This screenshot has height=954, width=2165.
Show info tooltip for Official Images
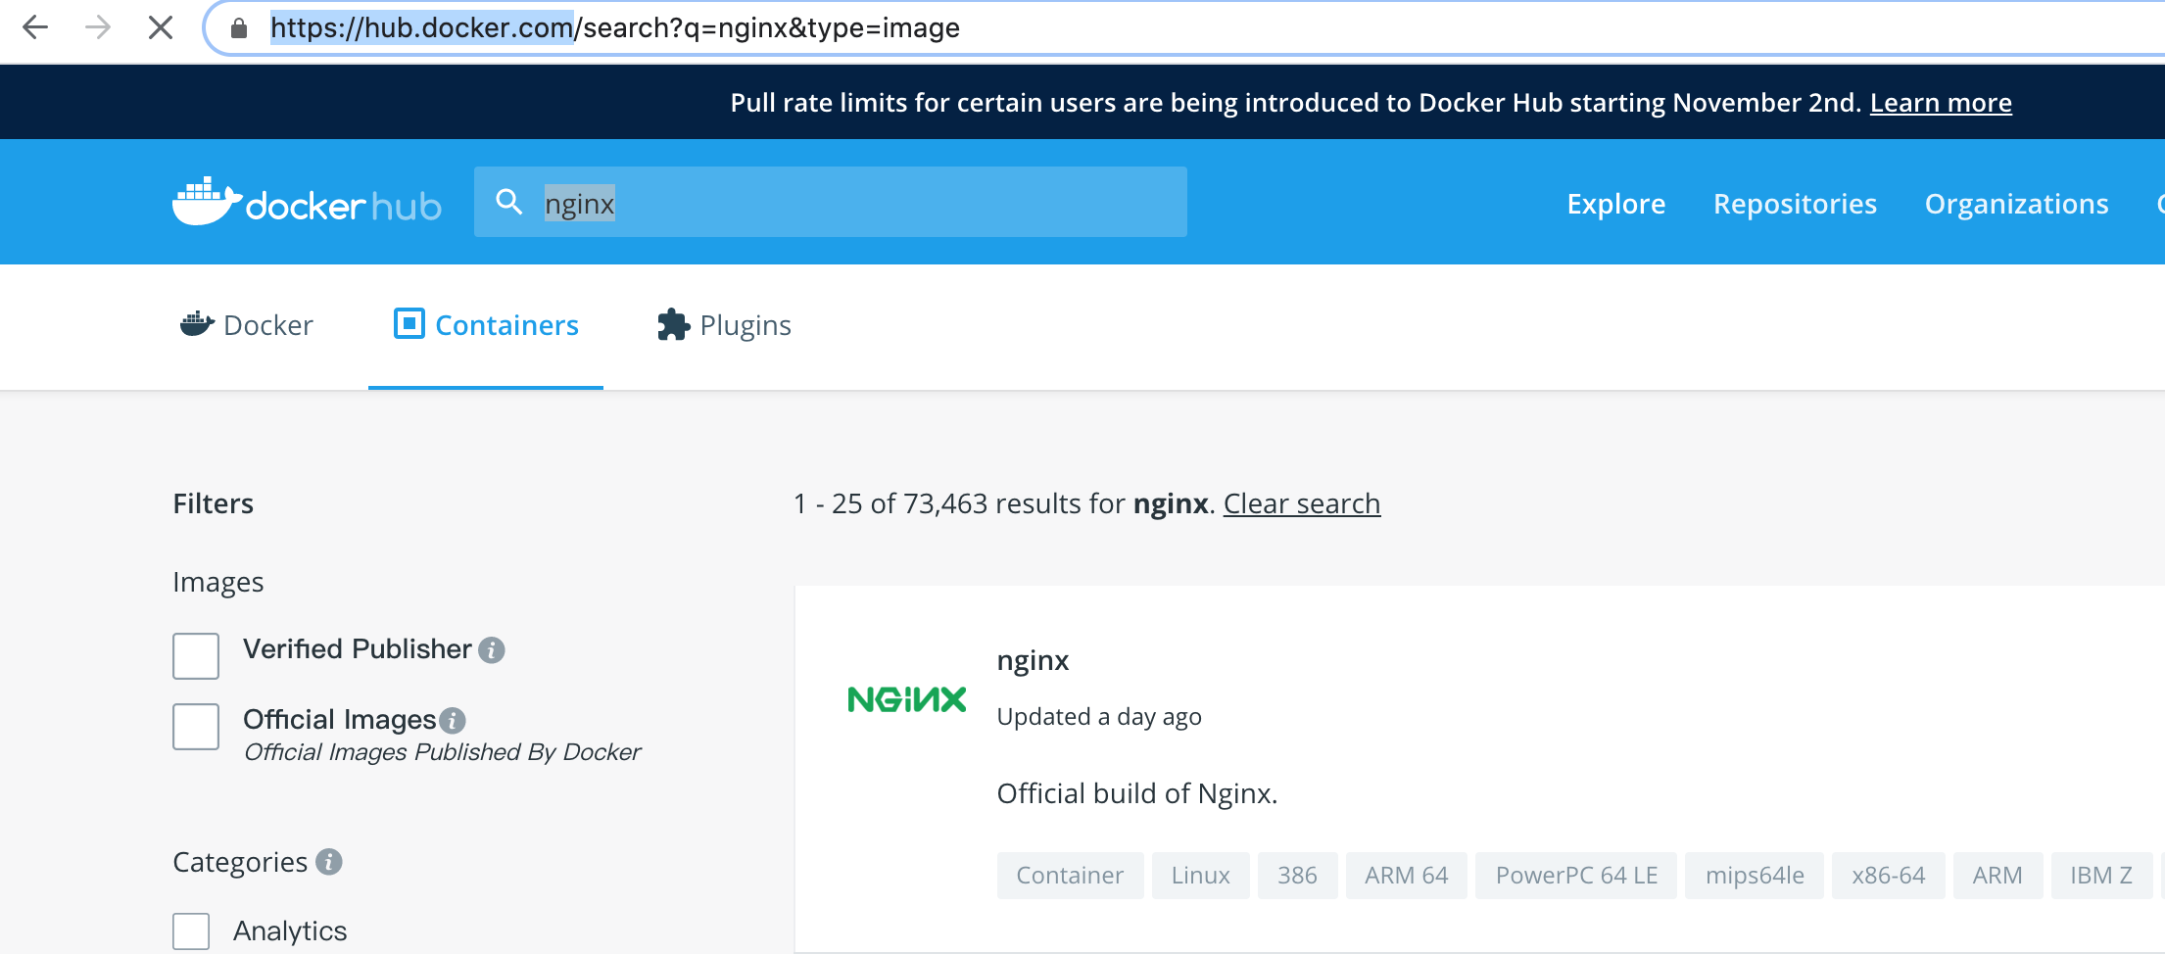[x=453, y=721]
